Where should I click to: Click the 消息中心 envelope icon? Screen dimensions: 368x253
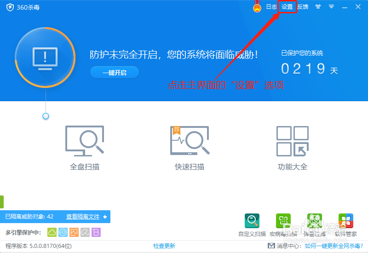point(271,246)
